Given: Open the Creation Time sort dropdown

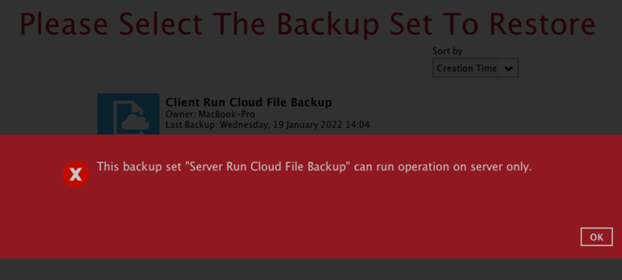Looking at the screenshot, I should pyautogui.click(x=475, y=68).
